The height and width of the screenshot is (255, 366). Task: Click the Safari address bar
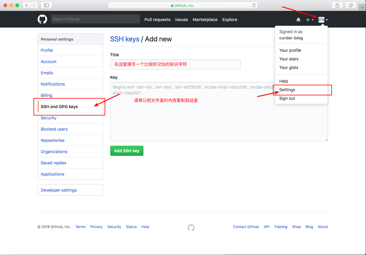(x=183, y=5)
